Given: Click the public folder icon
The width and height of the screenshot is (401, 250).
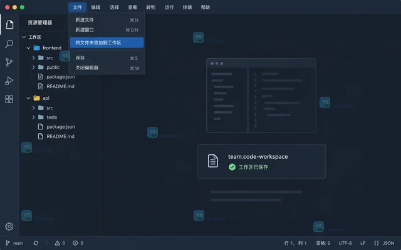Looking at the screenshot, I should [41, 67].
